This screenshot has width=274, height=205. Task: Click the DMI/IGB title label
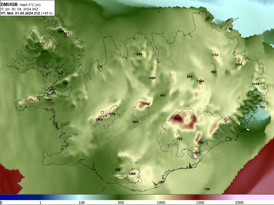click(x=9, y=5)
